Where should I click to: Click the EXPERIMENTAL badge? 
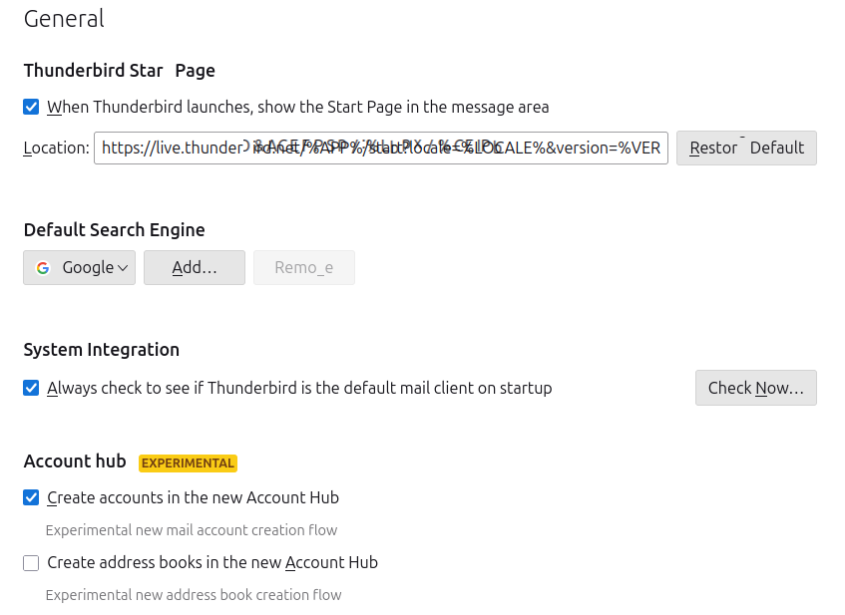(188, 463)
